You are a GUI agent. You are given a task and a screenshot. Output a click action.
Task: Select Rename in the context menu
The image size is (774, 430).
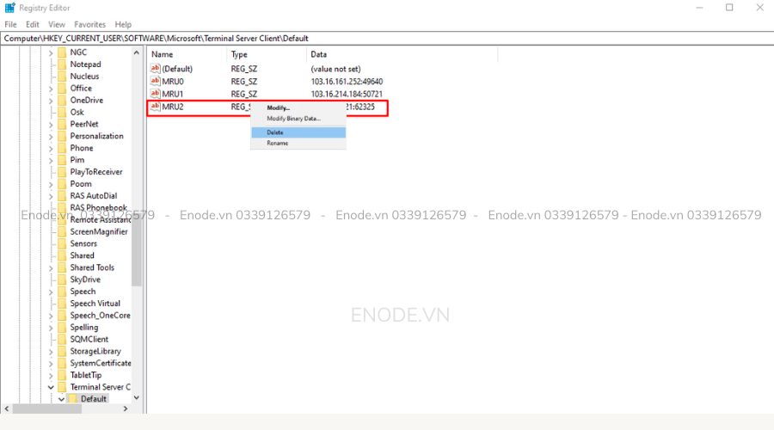(x=277, y=144)
